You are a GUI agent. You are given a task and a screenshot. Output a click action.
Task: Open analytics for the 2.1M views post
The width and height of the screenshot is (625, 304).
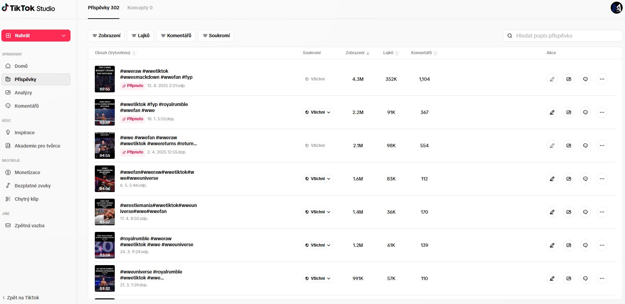[x=569, y=146]
